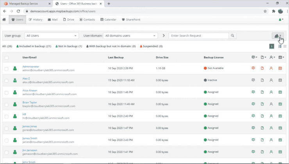The width and height of the screenshot is (289, 164).
Task: Click Administrator's contacts backup icon
Action: [x=271, y=68]
